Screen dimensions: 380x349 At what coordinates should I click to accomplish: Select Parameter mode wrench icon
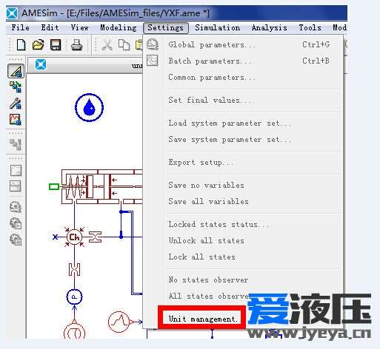point(16,104)
